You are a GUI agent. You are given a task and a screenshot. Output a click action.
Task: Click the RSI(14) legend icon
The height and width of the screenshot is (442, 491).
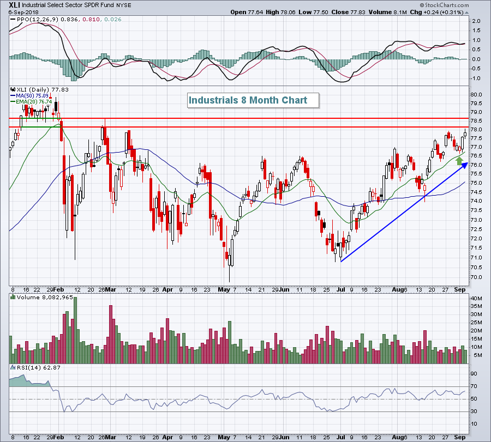pyautogui.click(x=13, y=367)
